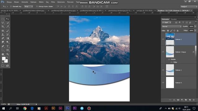The height and width of the screenshot is (111, 198).
Task: Filter layers by pixel type
Action: point(176,23)
